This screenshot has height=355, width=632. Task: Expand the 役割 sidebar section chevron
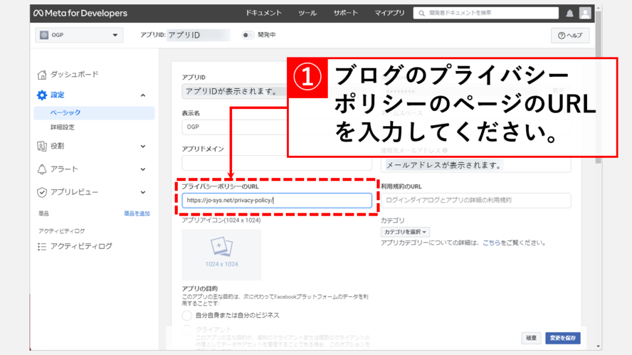143,146
